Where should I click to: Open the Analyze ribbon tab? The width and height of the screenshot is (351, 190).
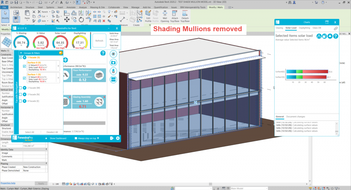click(83, 7)
